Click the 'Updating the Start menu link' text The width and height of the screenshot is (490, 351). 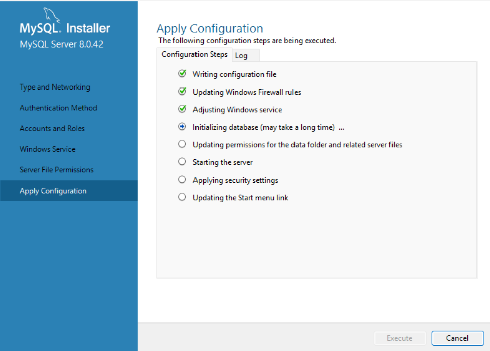point(241,198)
